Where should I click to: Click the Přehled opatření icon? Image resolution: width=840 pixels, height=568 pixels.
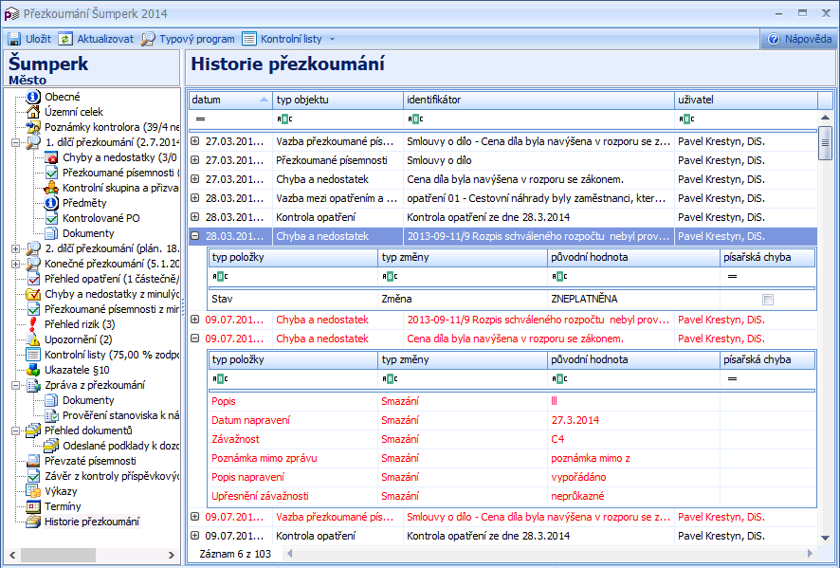(33, 279)
